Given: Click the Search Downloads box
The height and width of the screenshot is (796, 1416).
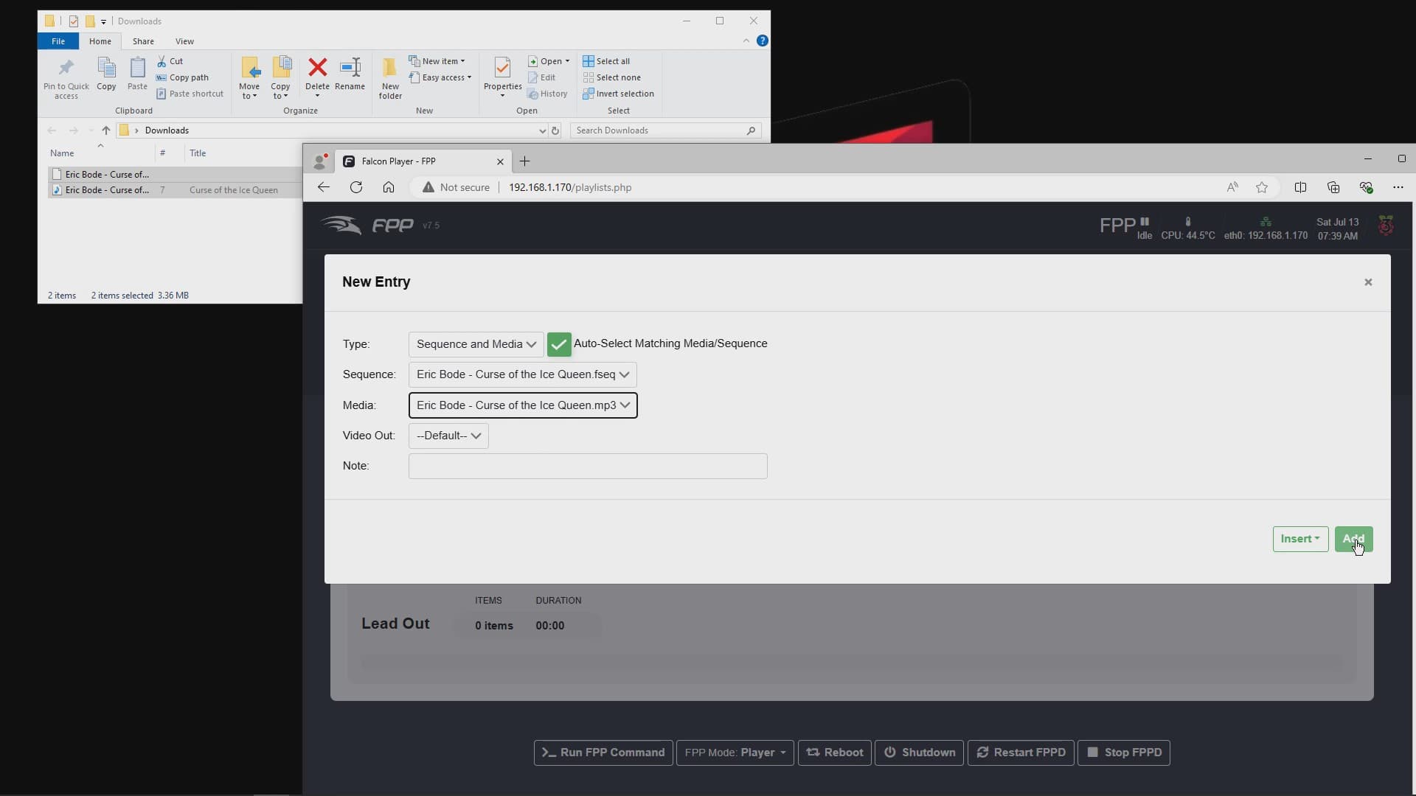Looking at the screenshot, I should 665,130.
